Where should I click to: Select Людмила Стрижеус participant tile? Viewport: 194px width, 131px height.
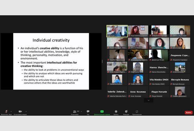pyautogui.click(x=180, y=56)
